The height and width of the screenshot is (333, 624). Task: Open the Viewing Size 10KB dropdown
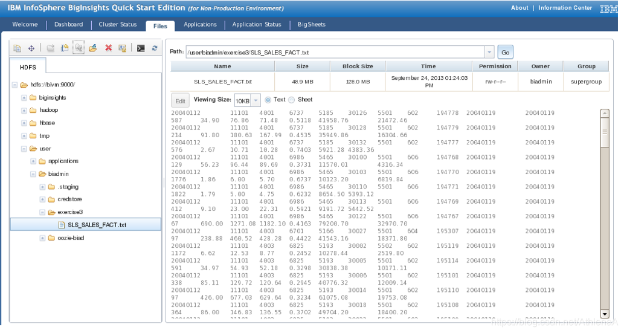pos(256,100)
